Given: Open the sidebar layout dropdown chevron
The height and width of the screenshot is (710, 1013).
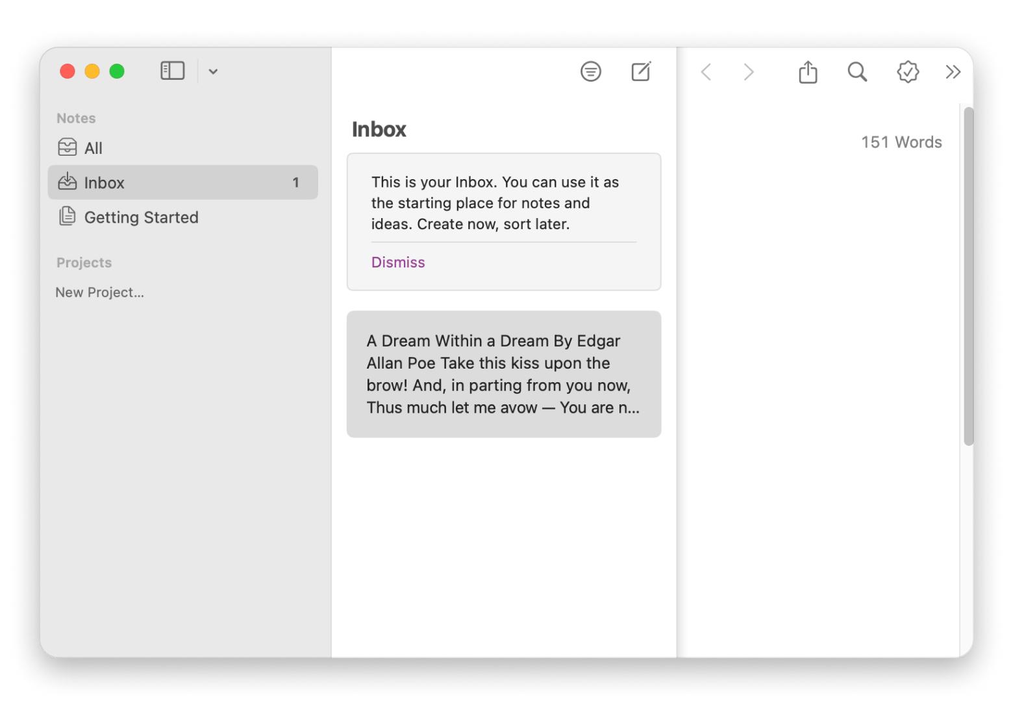Looking at the screenshot, I should (x=213, y=71).
